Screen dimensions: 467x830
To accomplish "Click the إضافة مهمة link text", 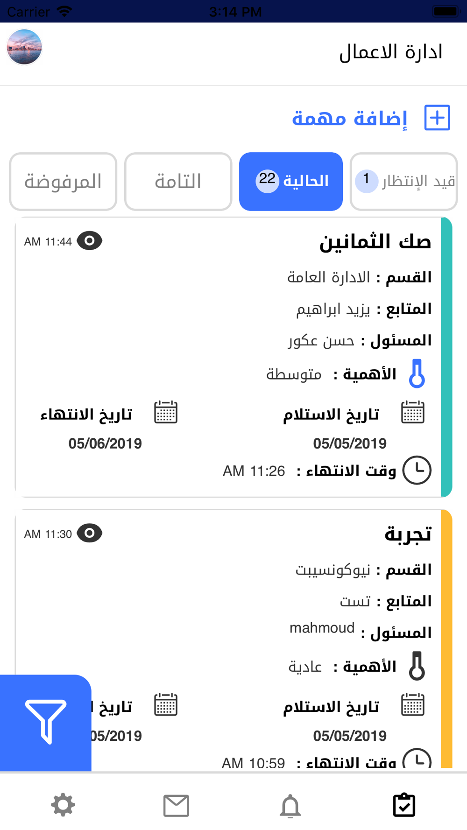I will pos(350,118).
